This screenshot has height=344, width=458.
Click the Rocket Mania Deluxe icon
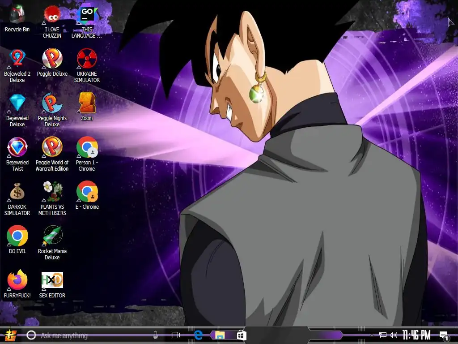pos(53,236)
